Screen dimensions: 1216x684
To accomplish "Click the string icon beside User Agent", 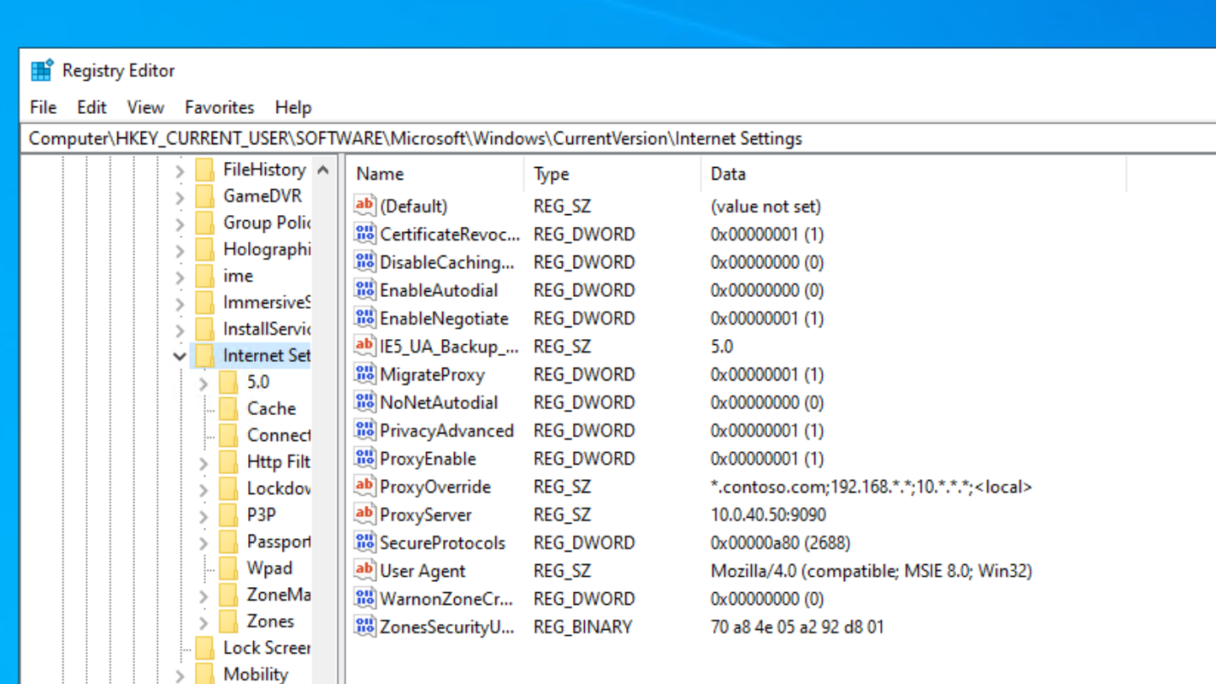I will point(365,571).
